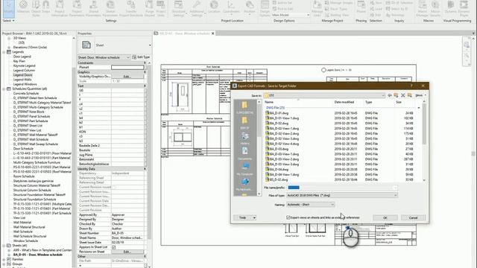The width and height of the screenshot is (477, 268).
Task: Open the Select dropdown under Modify
Action: coord(8,21)
